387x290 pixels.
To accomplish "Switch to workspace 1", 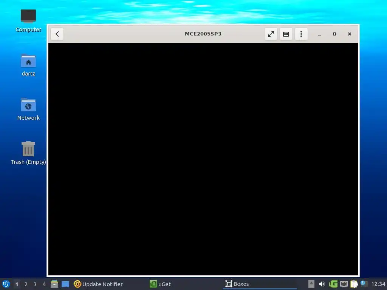I will click(17, 284).
